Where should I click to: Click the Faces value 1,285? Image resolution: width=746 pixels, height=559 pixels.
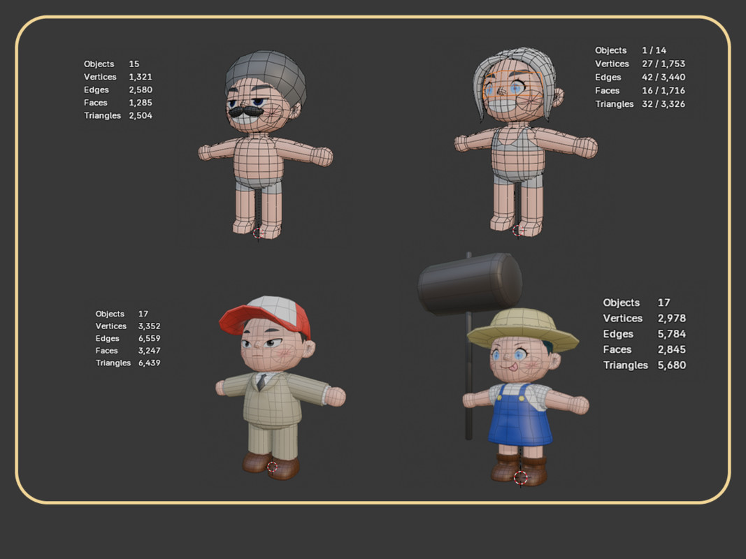[141, 102]
